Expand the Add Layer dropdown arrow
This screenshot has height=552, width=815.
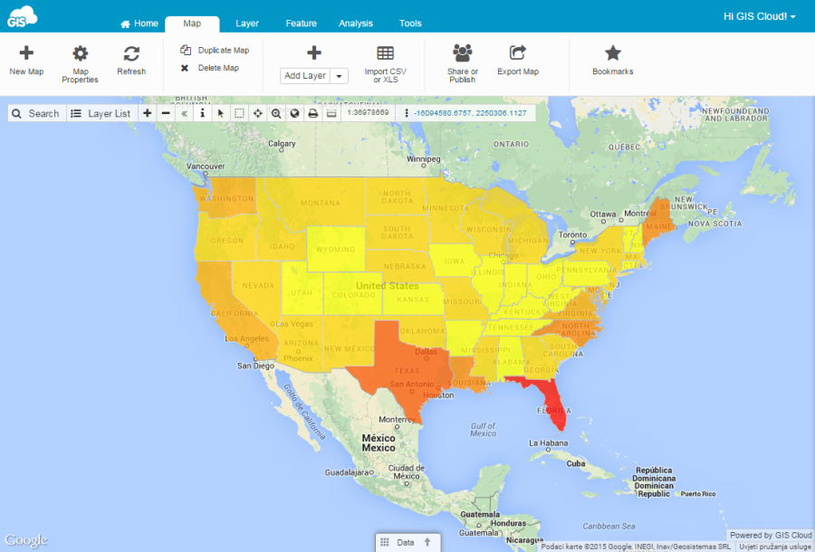tap(339, 76)
